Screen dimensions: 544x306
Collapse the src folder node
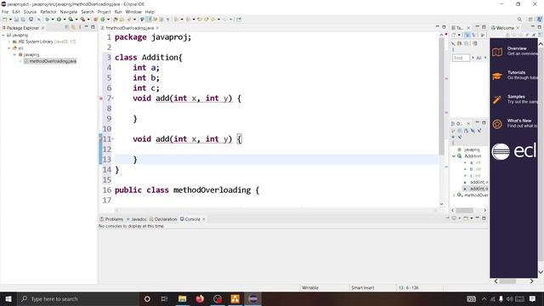tap(9, 48)
